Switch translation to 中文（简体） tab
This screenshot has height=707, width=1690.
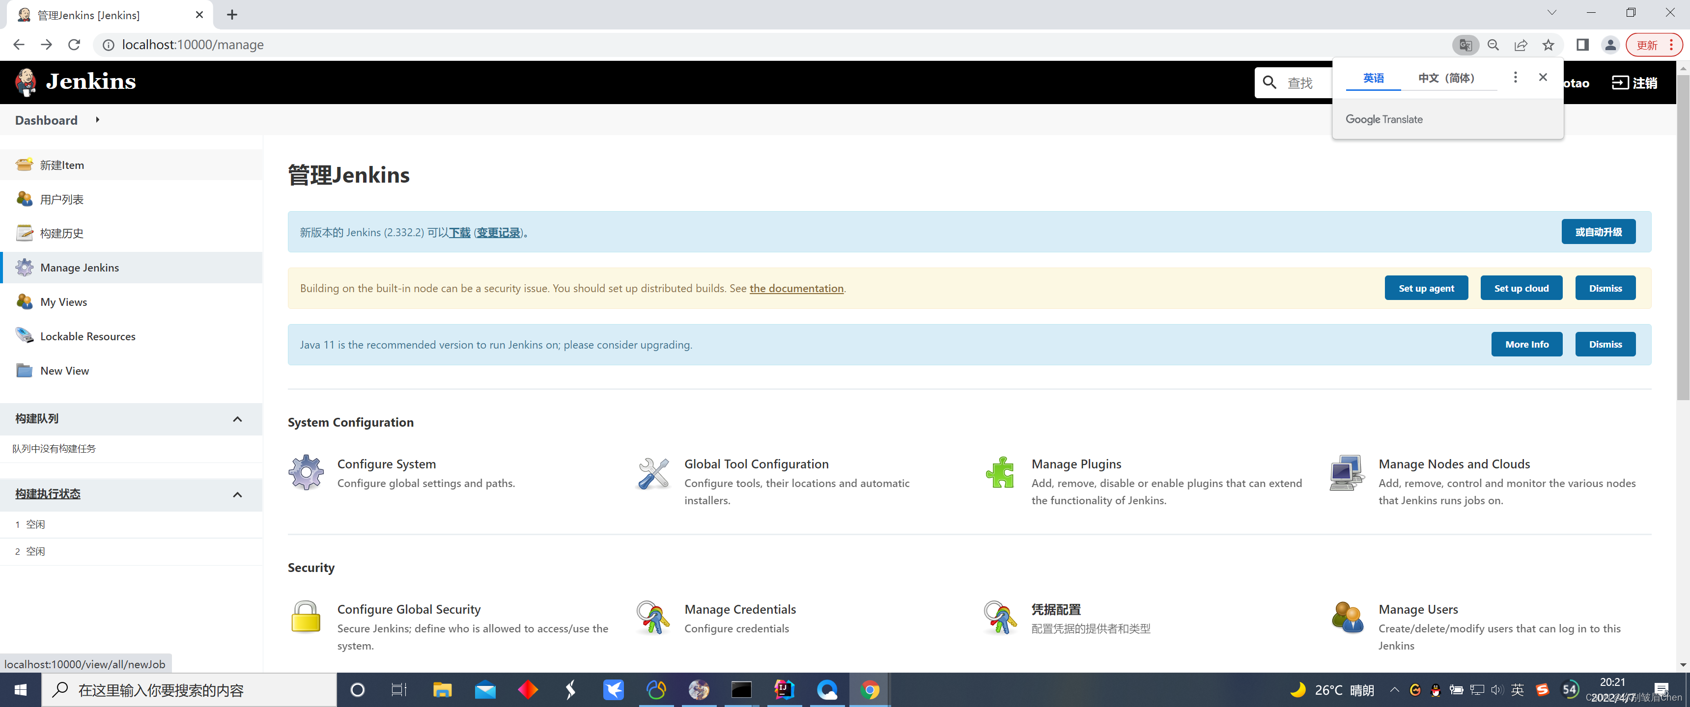tap(1446, 78)
